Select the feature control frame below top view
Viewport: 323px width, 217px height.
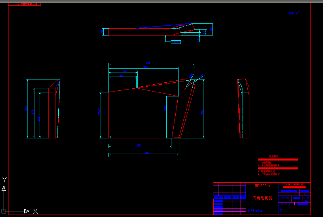[x=176, y=42]
